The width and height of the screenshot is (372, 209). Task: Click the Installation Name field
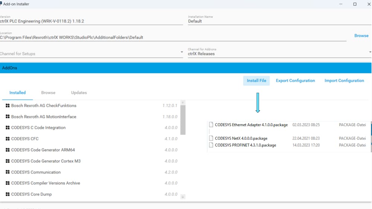tap(280, 21)
